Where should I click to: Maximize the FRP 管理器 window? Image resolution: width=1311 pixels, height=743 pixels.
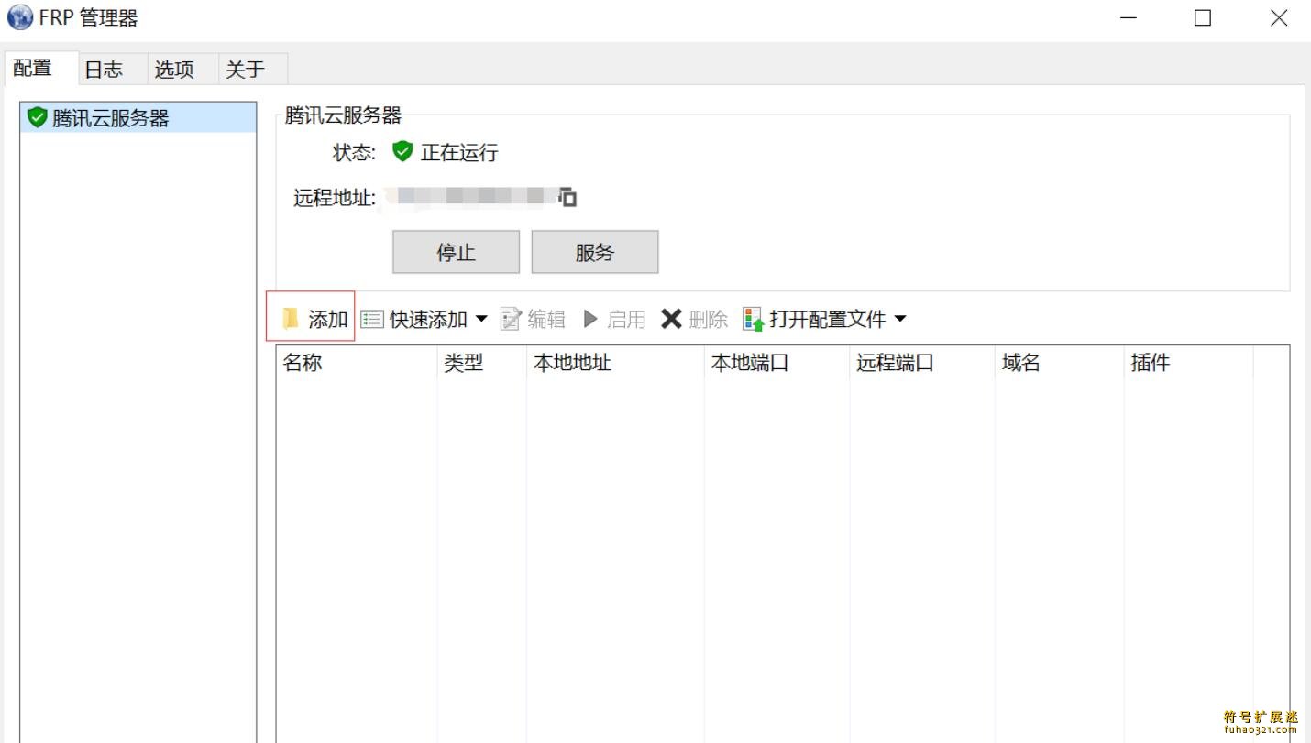click(x=1203, y=17)
